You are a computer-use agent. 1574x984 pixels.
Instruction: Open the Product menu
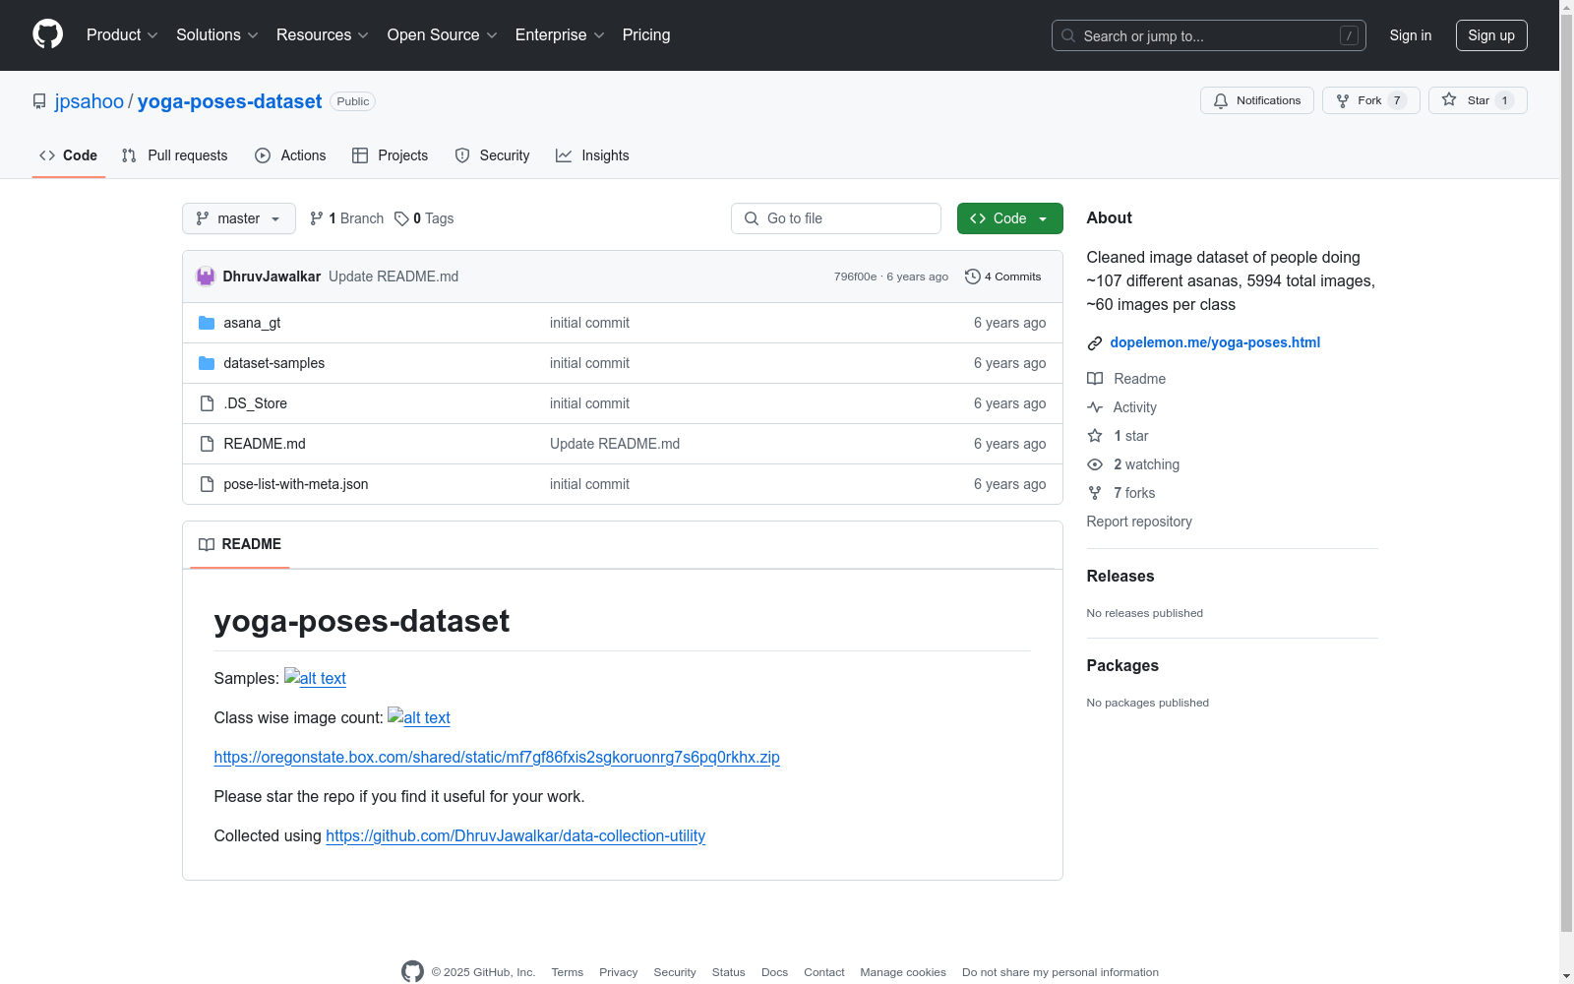pos(122,35)
